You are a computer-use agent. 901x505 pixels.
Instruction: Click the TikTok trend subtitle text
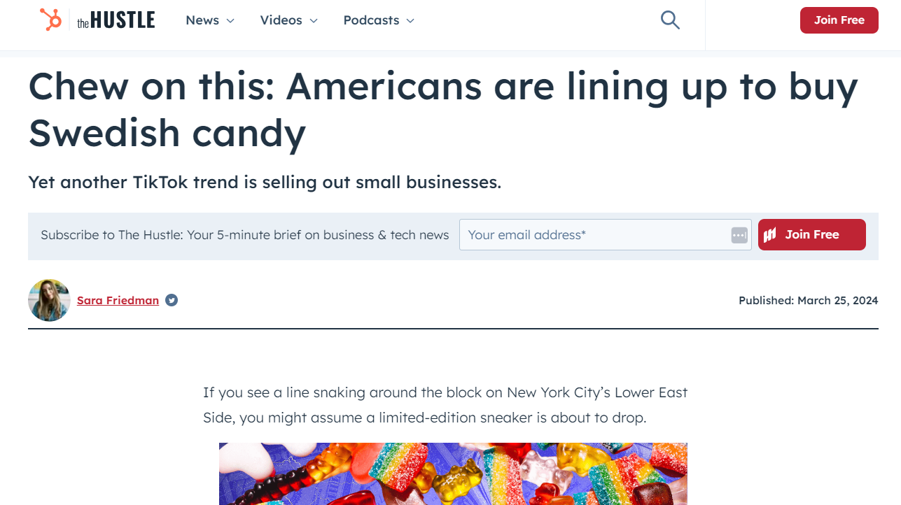click(x=265, y=183)
